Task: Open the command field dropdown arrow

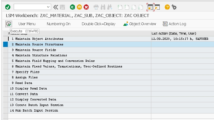Action: click(x=48, y=7)
